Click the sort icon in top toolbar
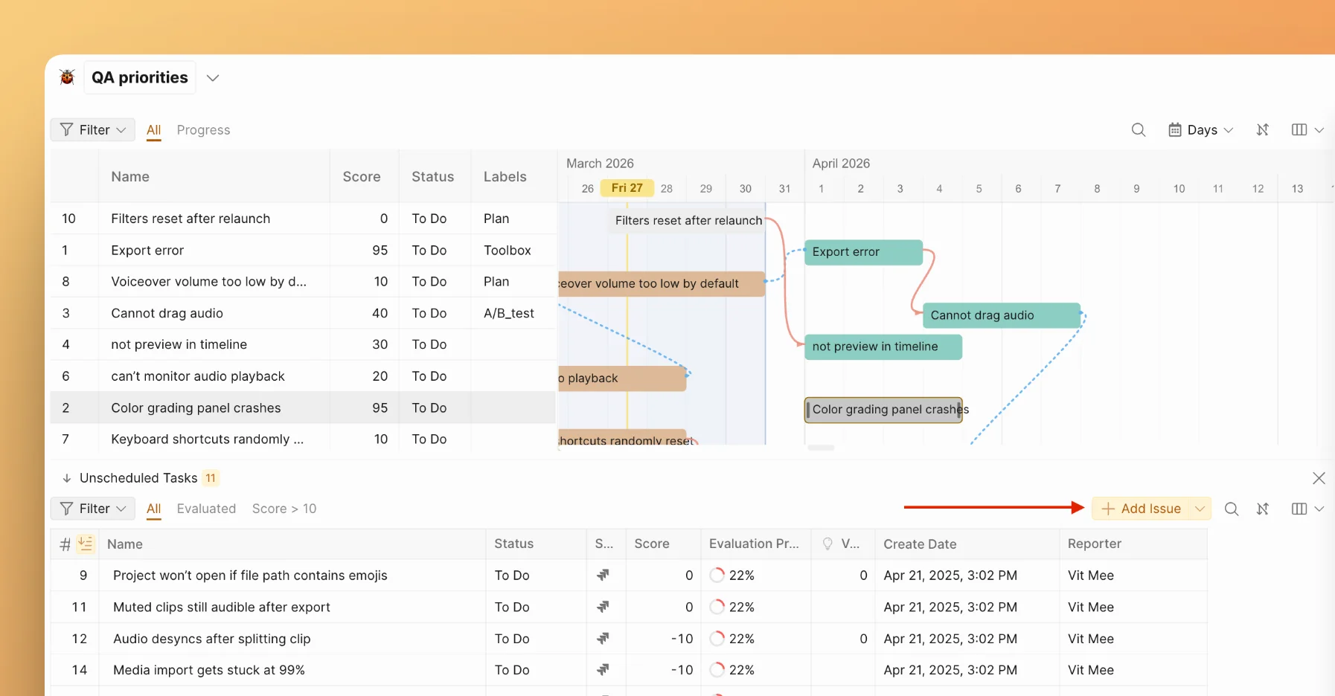This screenshot has width=1335, height=696. point(1262,130)
